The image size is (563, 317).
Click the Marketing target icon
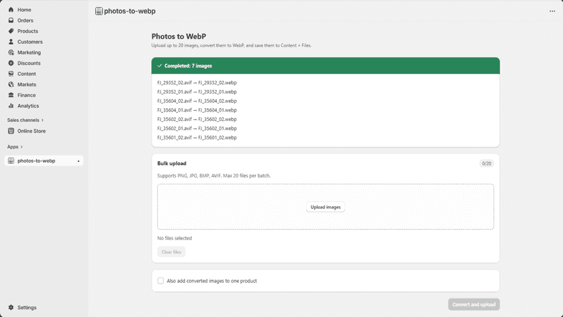click(11, 52)
